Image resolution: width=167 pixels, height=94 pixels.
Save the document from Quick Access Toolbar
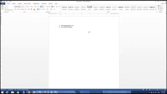pyautogui.click(x=4, y=1)
